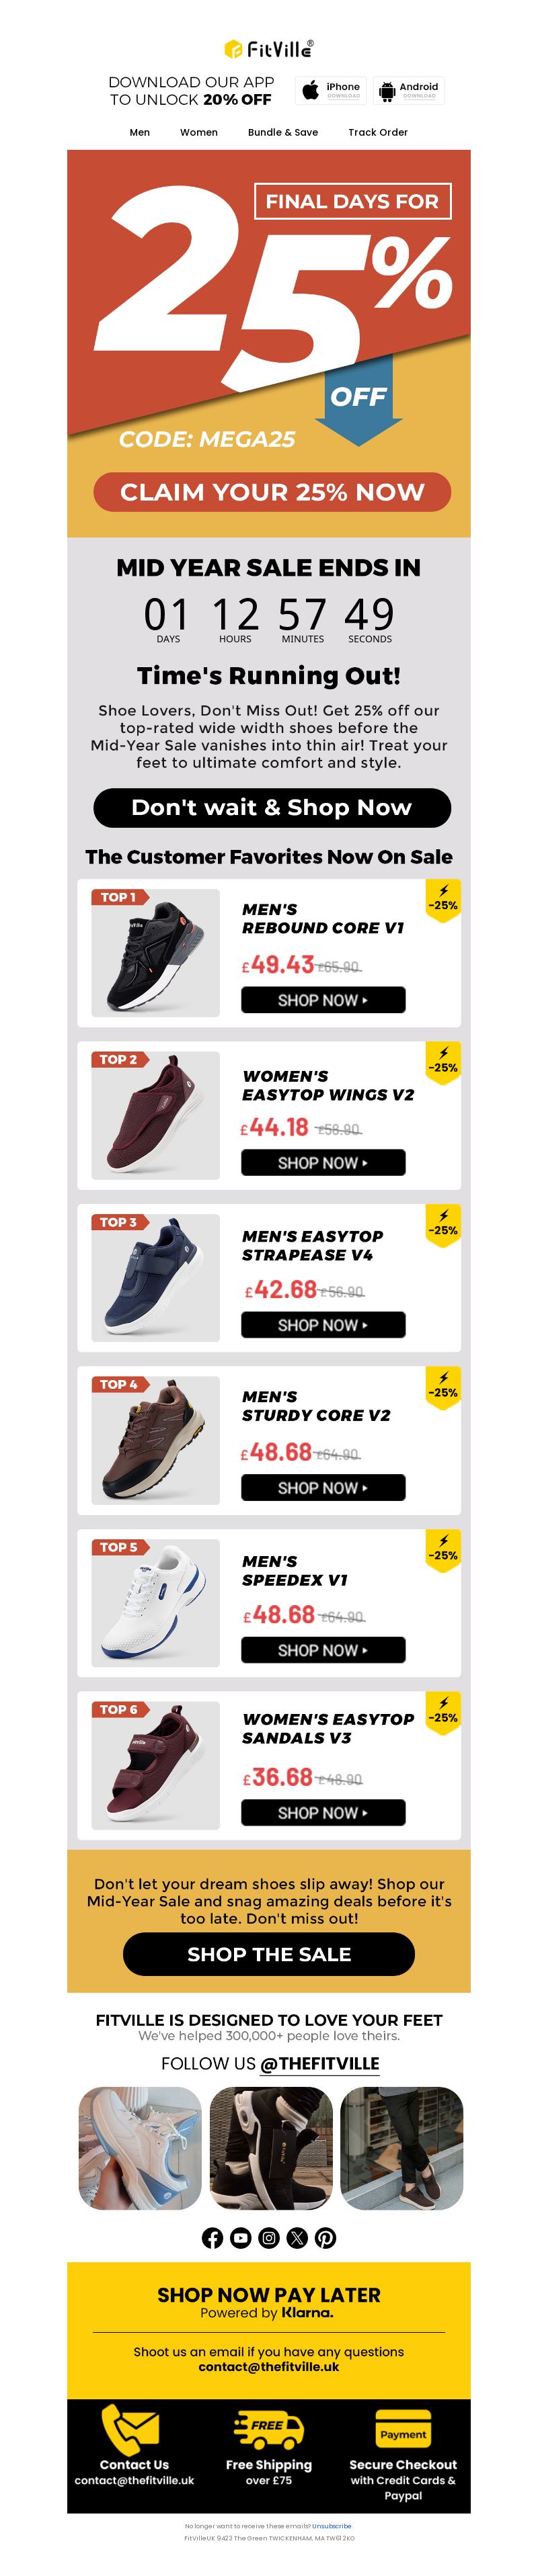Click Shop The Sale button

pyautogui.click(x=269, y=1953)
